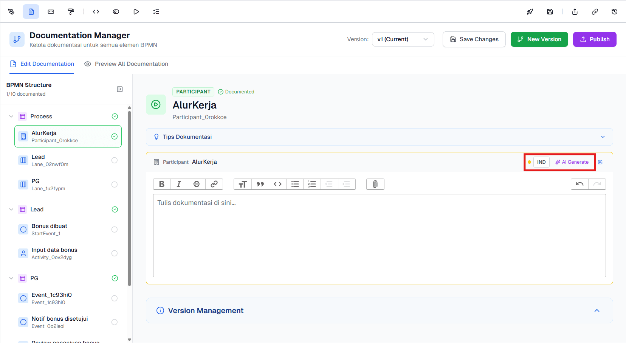Click the Save Changes button

click(474, 39)
